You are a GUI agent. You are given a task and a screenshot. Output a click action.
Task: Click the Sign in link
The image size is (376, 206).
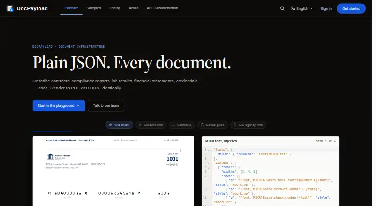(x=326, y=8)
